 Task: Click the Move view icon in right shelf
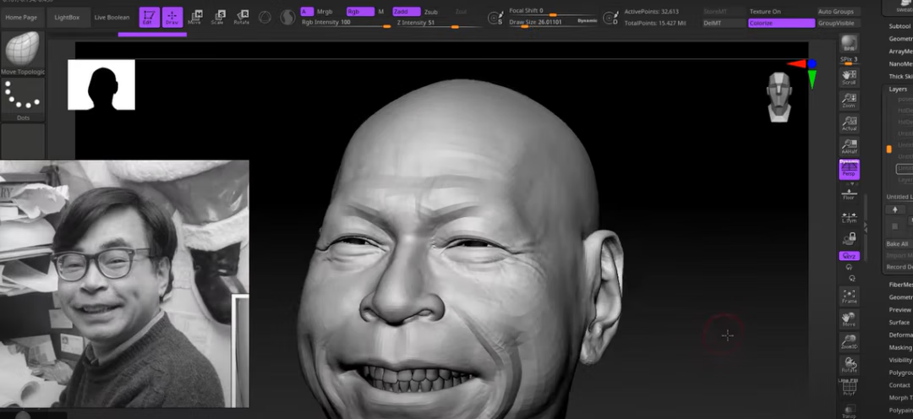tap(849, 319)
